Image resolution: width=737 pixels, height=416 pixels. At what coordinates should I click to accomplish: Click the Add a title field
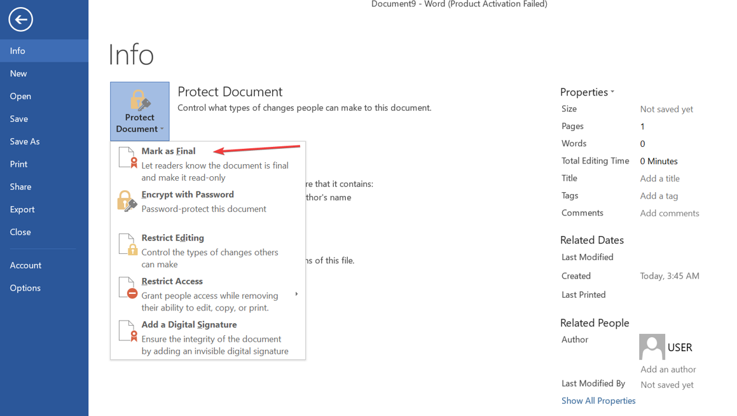[x=659, y=179]
